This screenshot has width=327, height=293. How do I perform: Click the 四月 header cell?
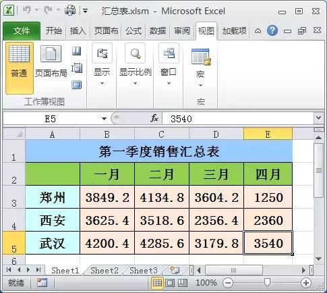click(x=268, y=174)
